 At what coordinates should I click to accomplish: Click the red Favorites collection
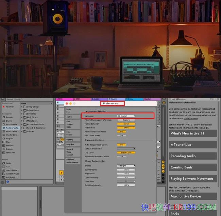(x=10, y=107)
